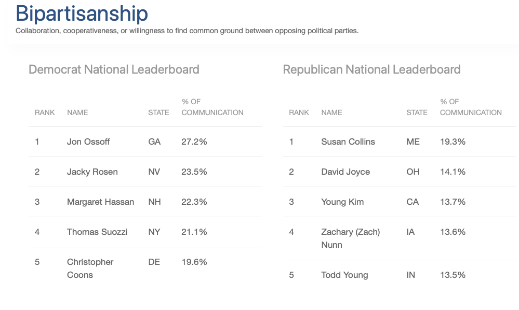Select Susan Collins in Republican leaderboard
Image resolution: width=519 pixels, height=310 pixels.
[348, 142]
